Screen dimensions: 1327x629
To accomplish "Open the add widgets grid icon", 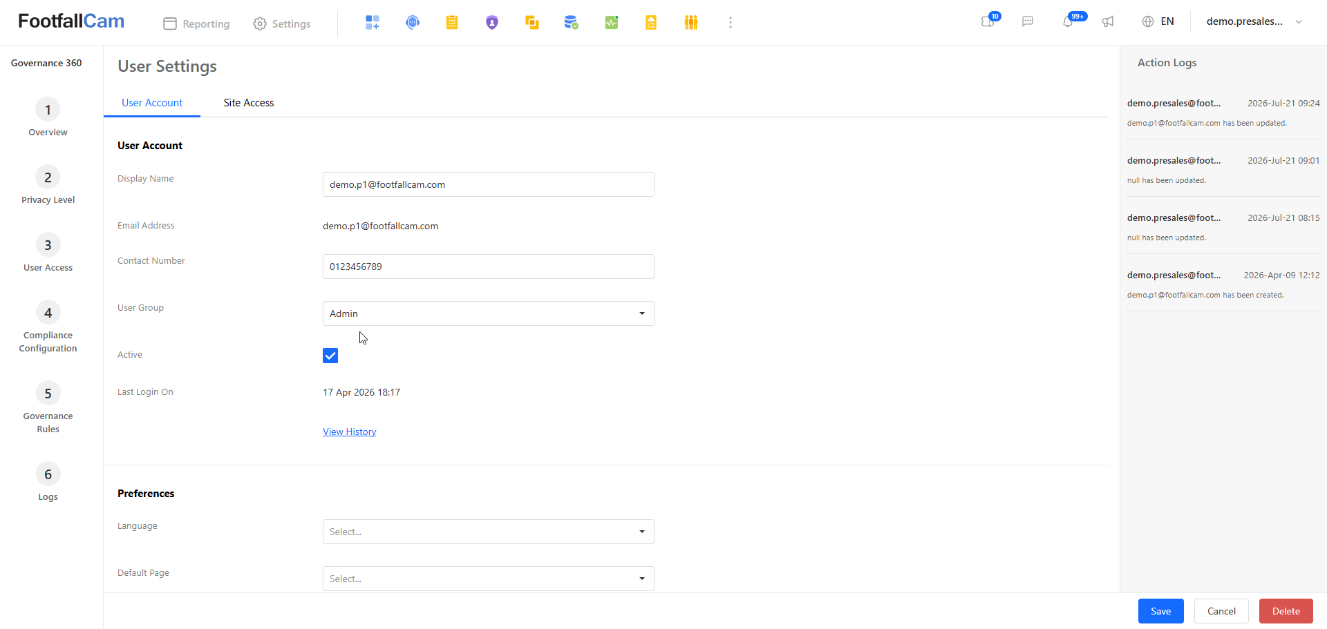I will (373, 23).
